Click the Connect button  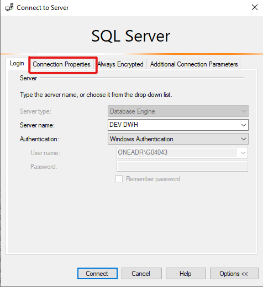coord(97,273)
